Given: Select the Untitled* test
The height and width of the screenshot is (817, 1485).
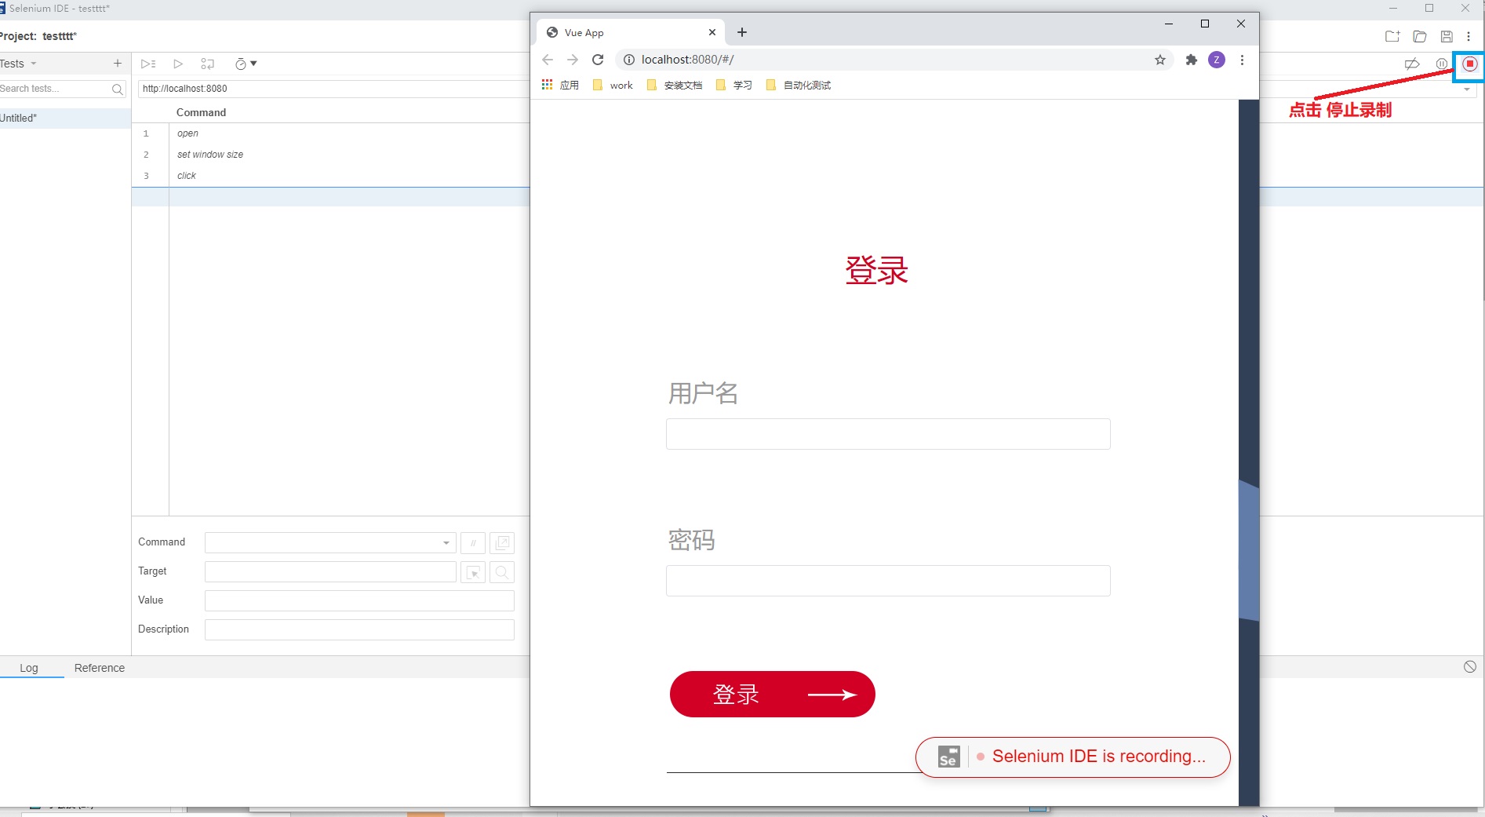Looking at the screenshot, I should point(65,119).
